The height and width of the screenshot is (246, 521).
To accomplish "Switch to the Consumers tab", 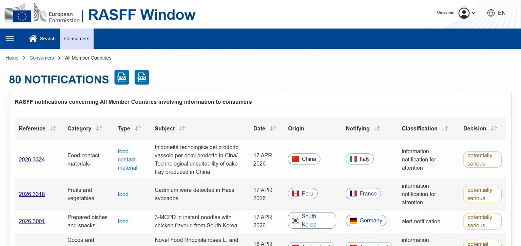I will pyautogui.click(x=77, y=39).
